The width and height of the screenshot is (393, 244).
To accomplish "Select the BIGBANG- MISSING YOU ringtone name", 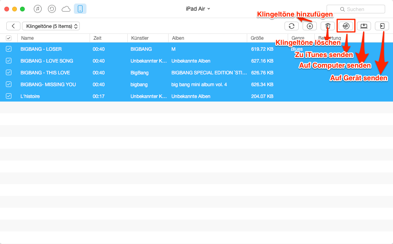I will [x=48, y=85].
